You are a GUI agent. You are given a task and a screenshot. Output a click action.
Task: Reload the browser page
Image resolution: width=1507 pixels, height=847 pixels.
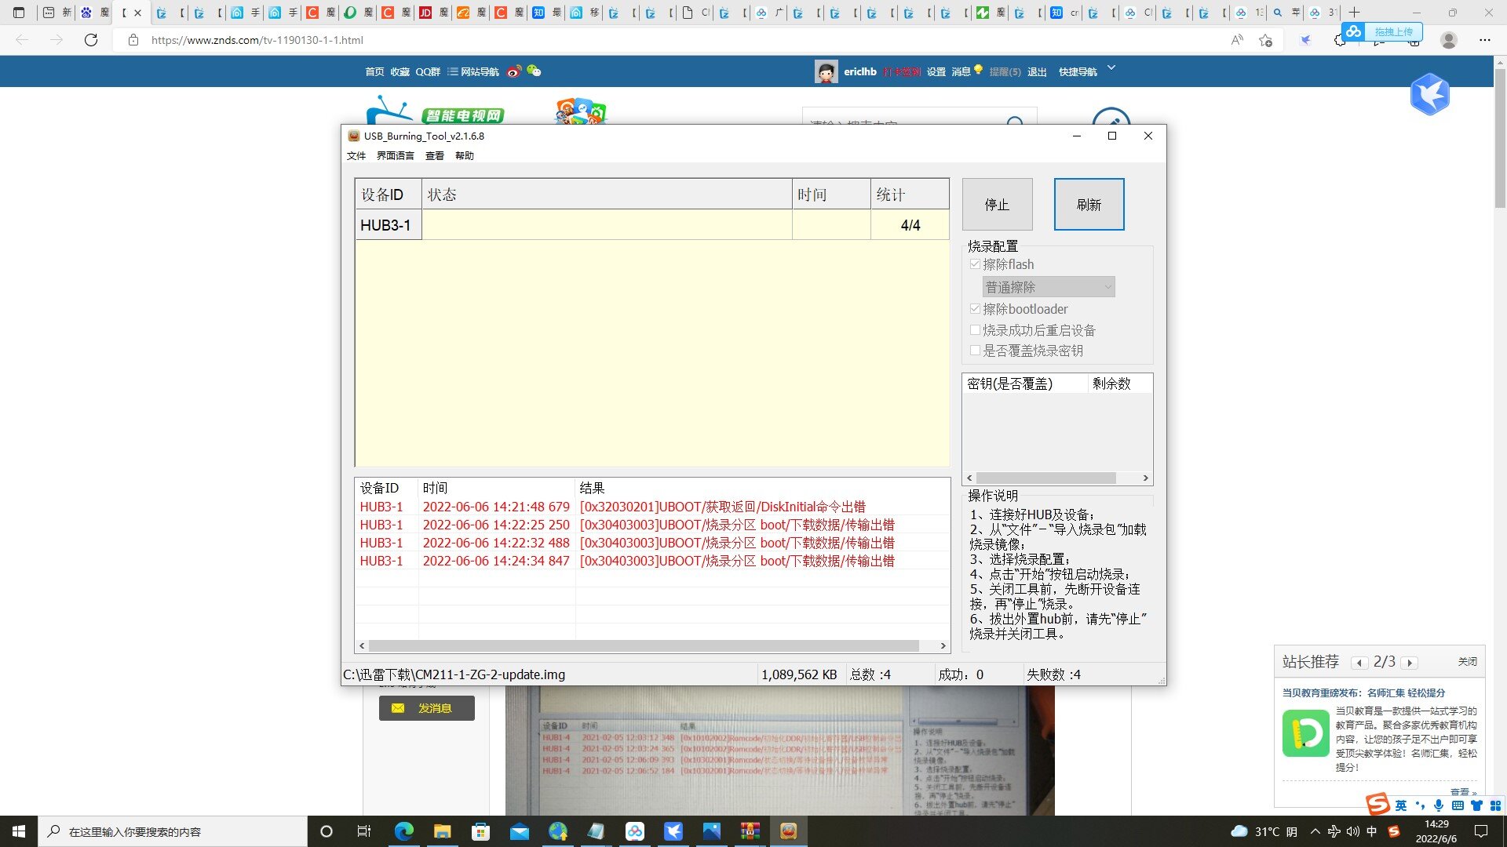pos(91,40)
